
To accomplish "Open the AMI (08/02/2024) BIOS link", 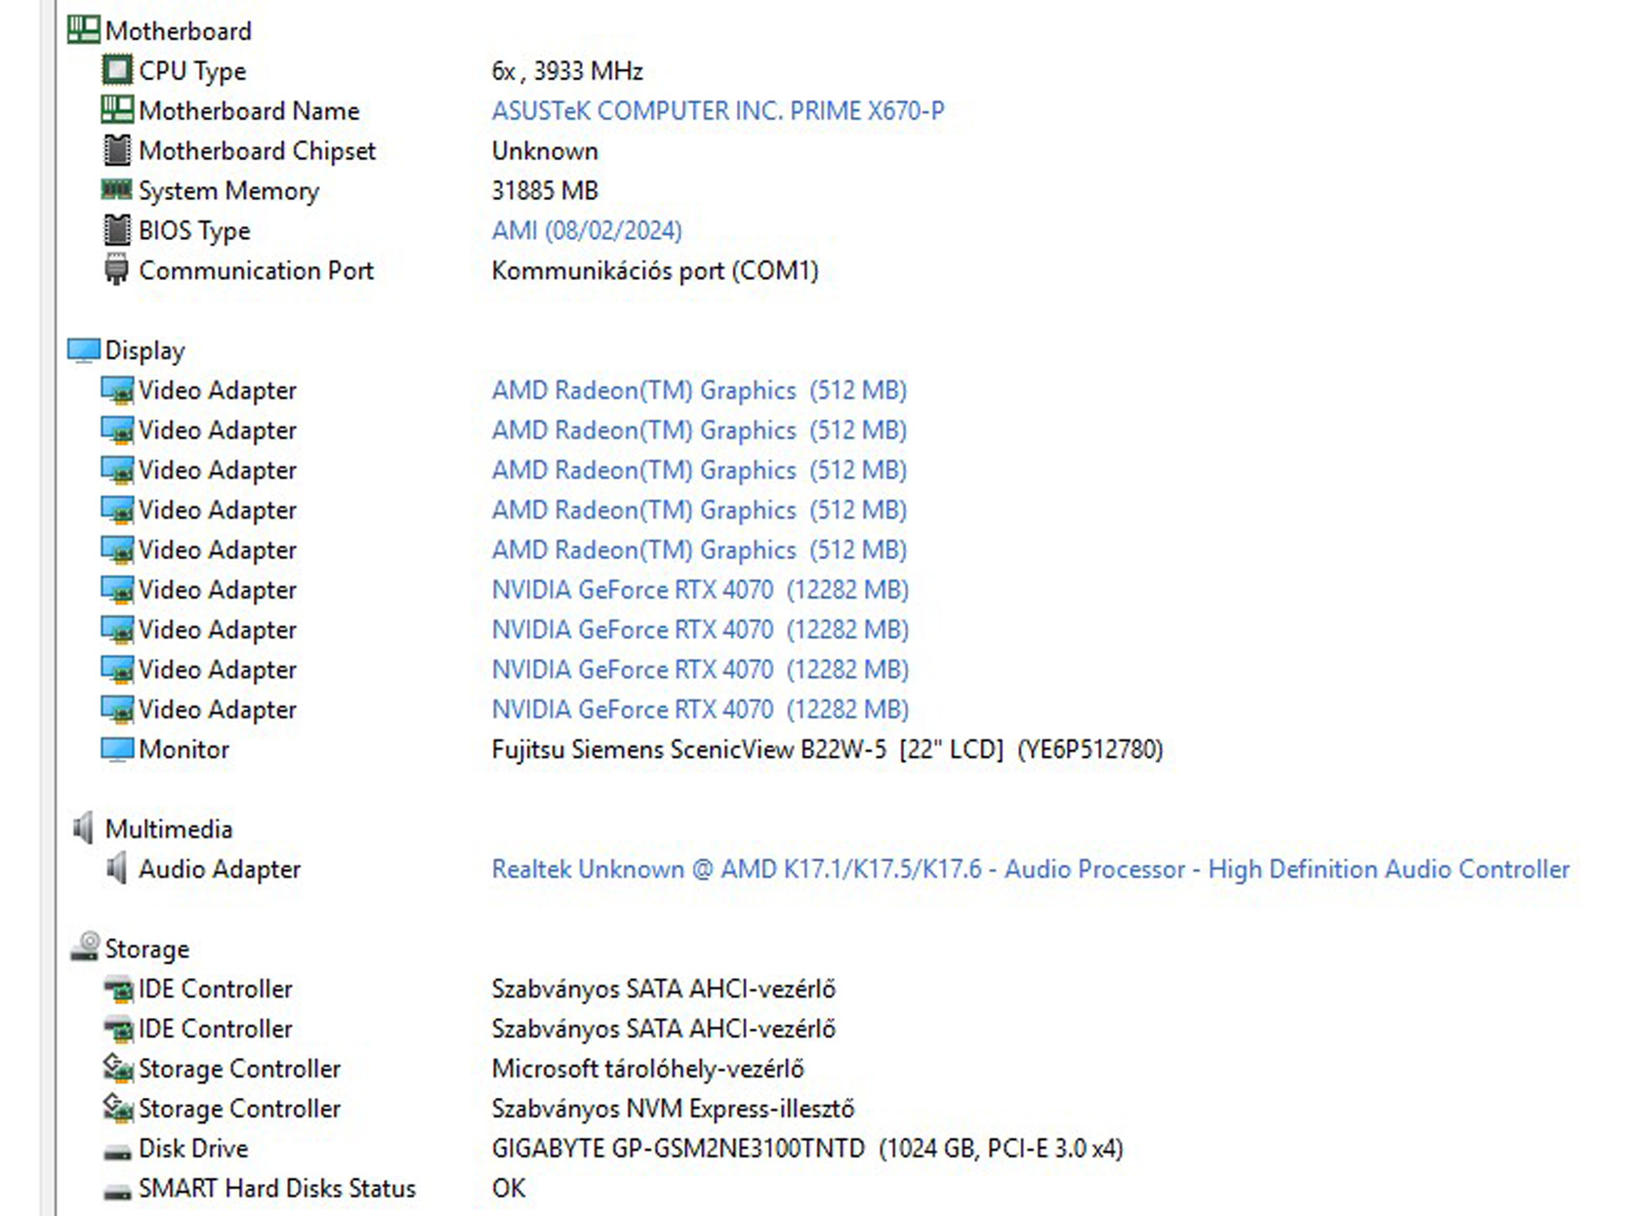I will coord(587,230).
